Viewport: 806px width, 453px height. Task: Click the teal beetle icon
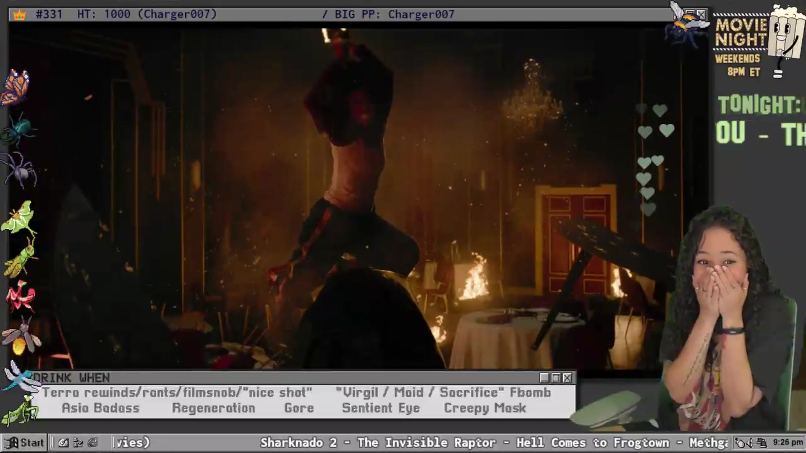[x=18, y=128]
